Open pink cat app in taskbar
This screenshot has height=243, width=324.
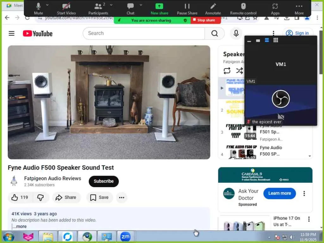point(28,237)
